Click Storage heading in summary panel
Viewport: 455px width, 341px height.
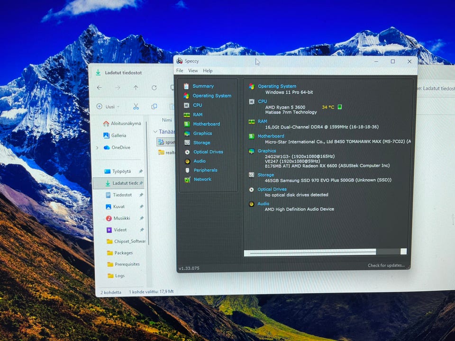265,175
